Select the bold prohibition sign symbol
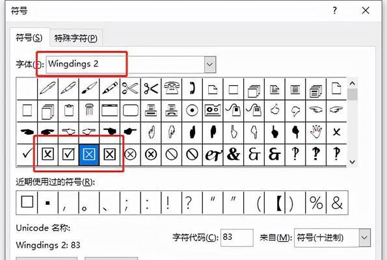Image resolution: width=387 pixels, height=260 pixels. click(192, 155)
